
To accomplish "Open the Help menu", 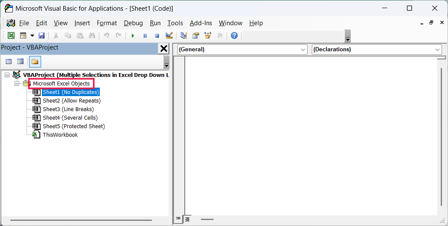I will 256,23.
